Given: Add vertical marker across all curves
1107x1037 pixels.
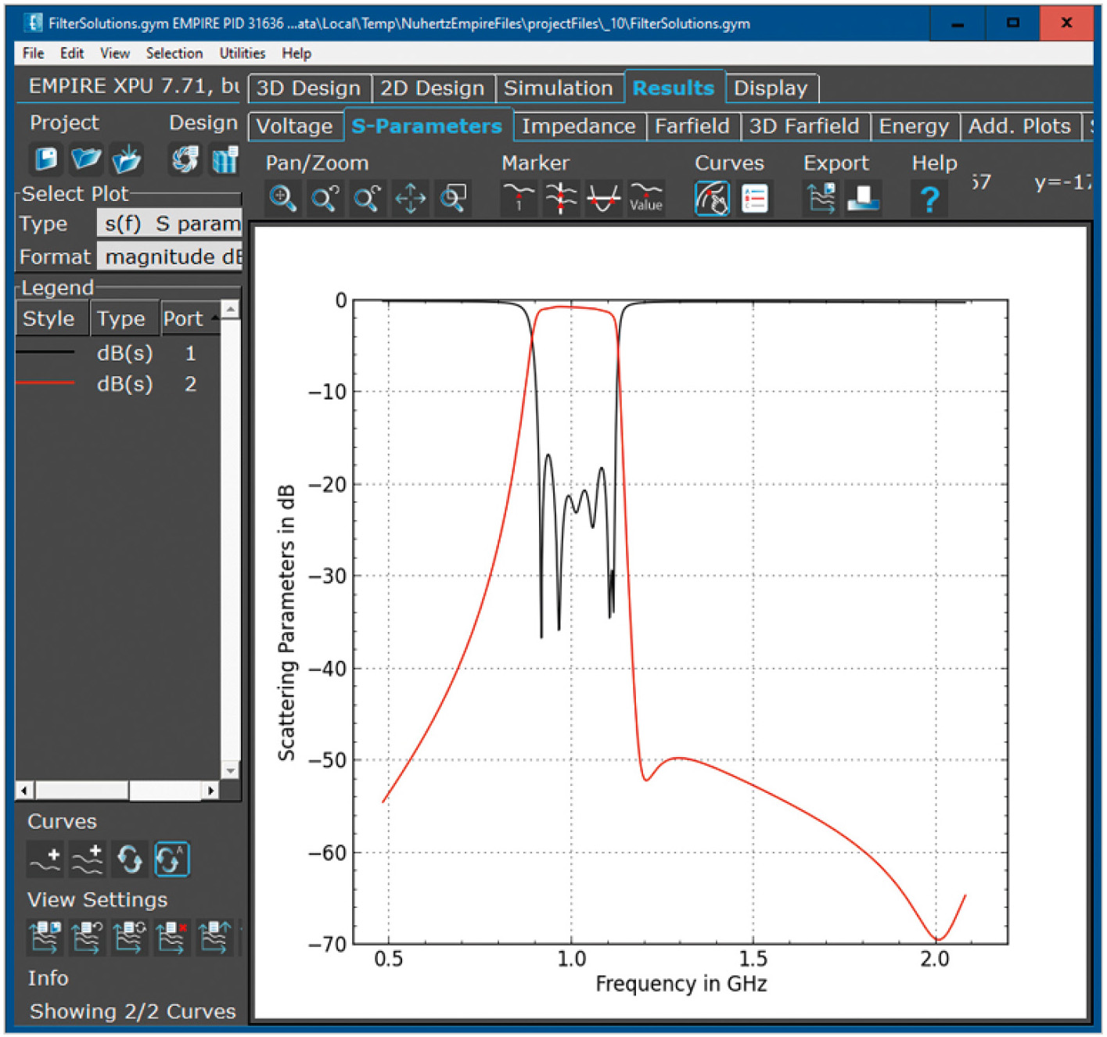Looking at the screenshot, I should click(561, 198).
